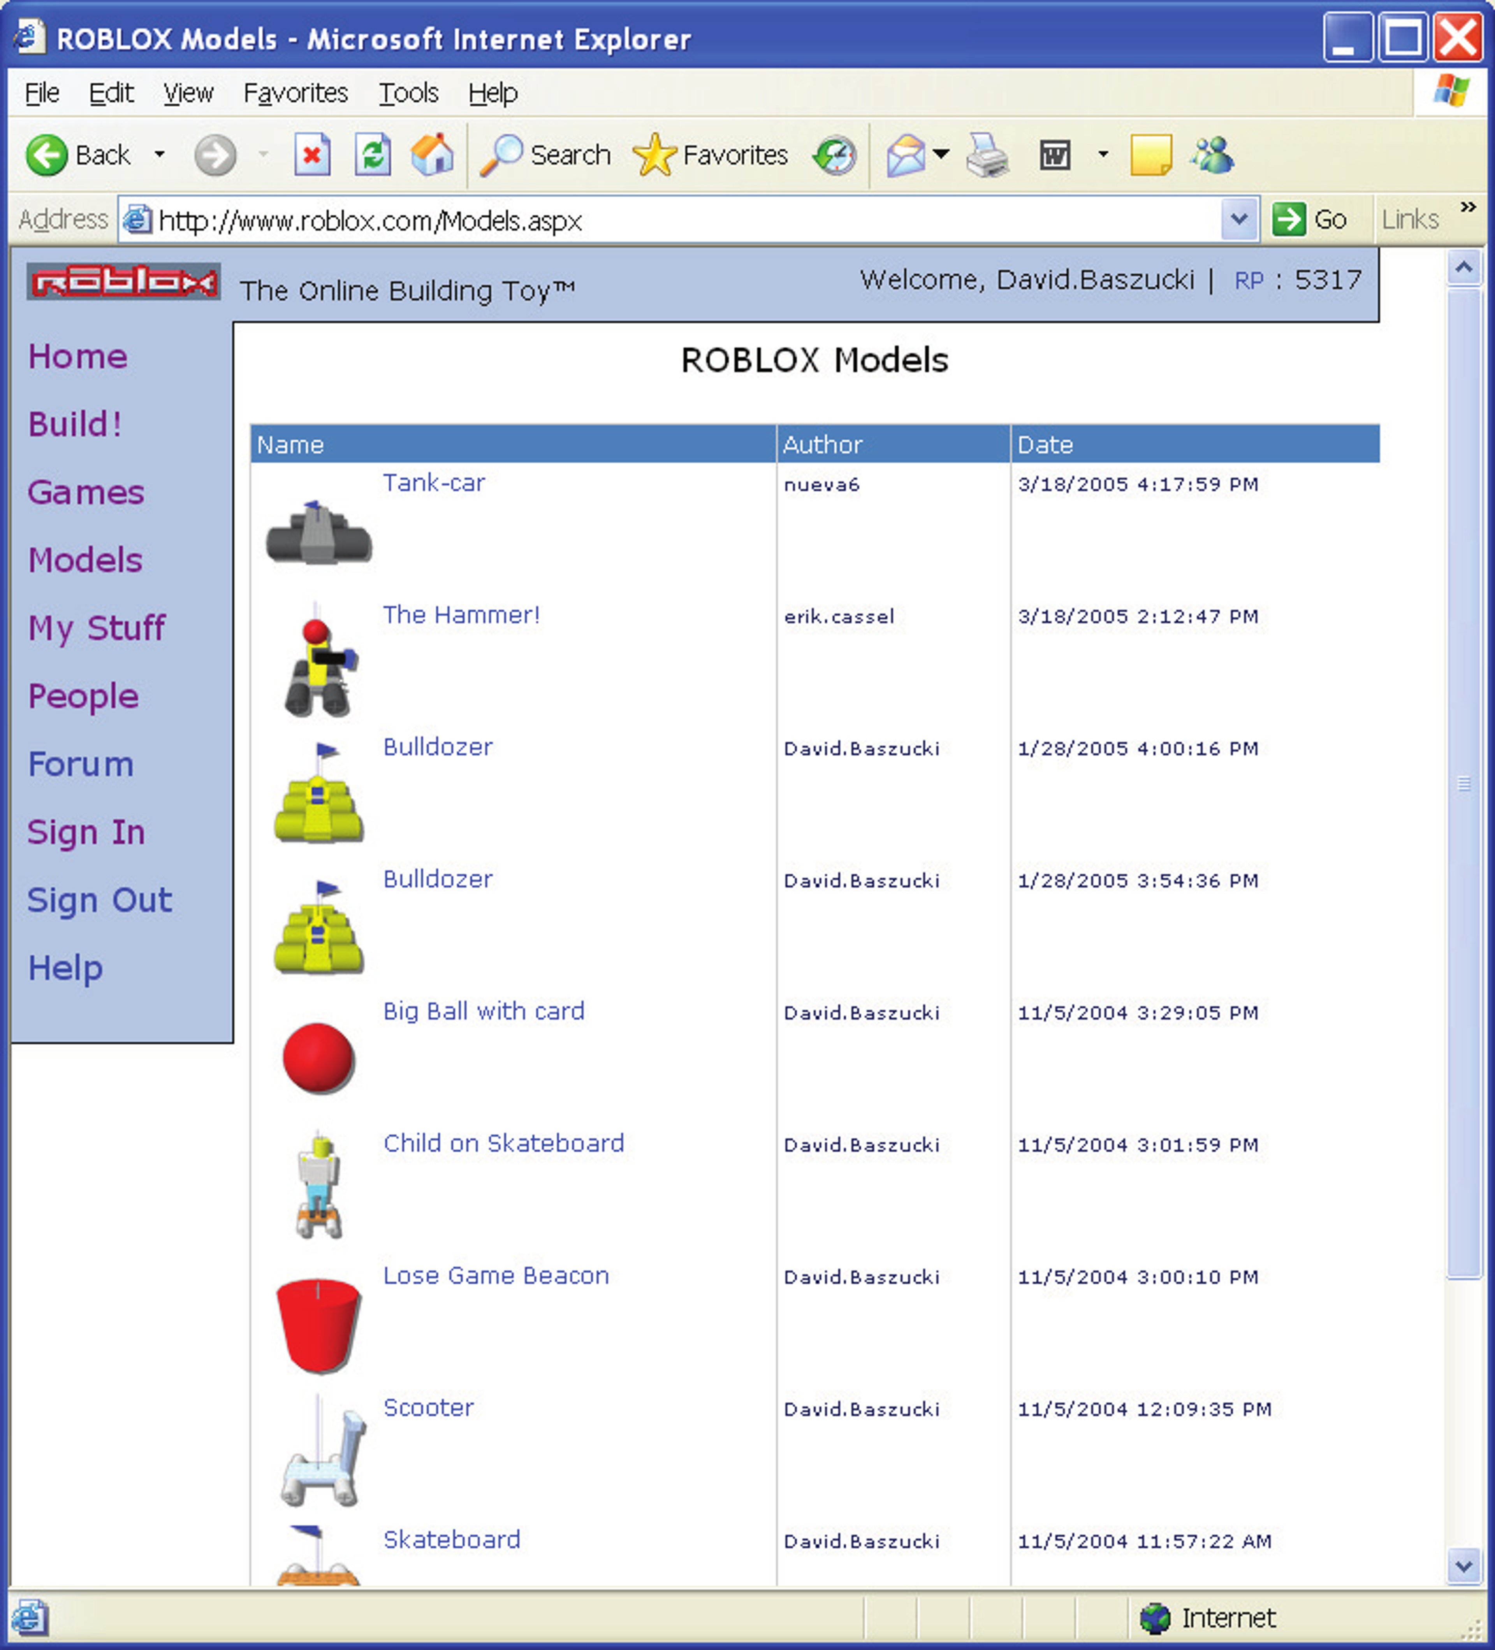Viewport: 1495px width, 1650px height.
Task: Click the ROBLOX logo
Action: pos(123,281)
